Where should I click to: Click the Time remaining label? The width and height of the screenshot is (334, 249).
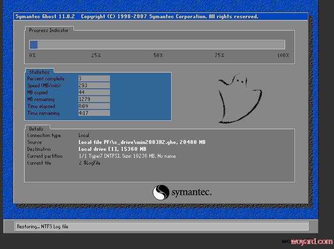click(43, 113)
